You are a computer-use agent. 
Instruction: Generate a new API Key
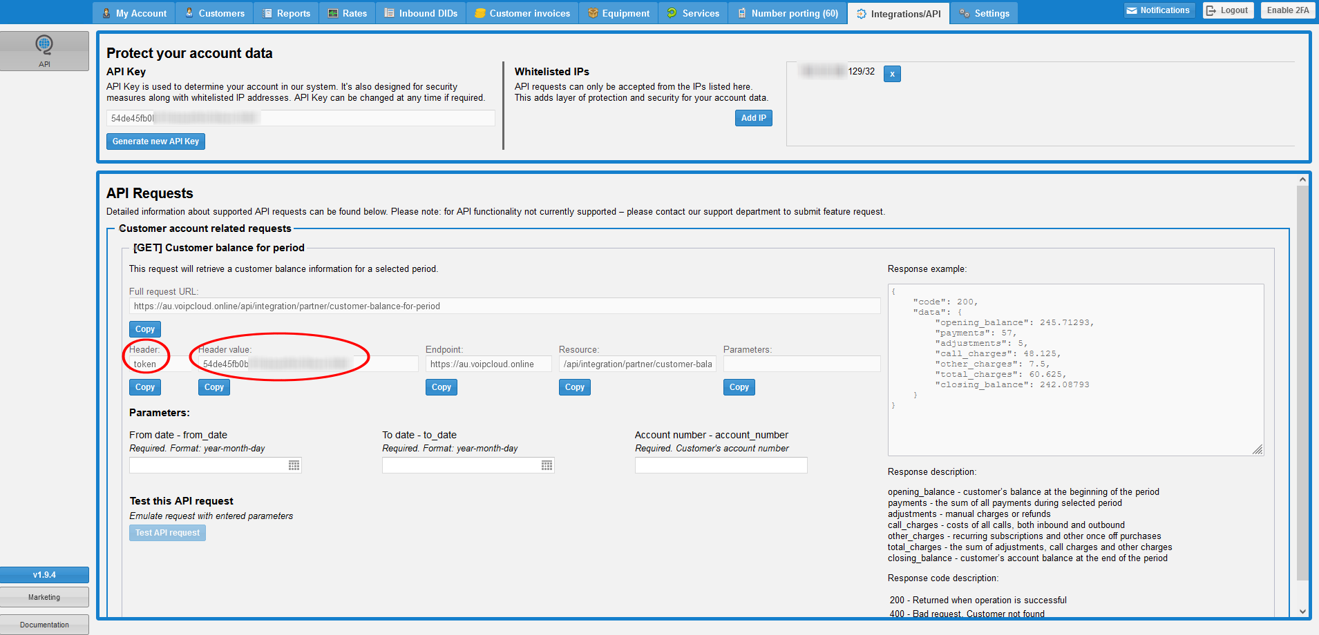(155, 141)
